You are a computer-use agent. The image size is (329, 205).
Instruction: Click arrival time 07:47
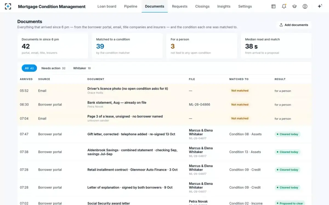[x=24, y=134]
